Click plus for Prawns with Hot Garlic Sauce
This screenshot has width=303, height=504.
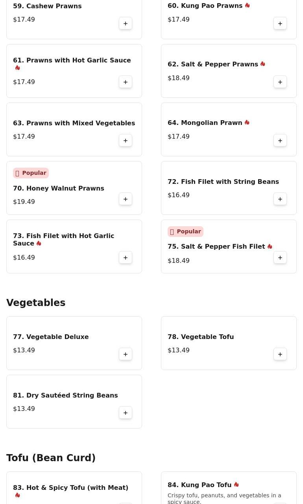click(x=126, y=82)
